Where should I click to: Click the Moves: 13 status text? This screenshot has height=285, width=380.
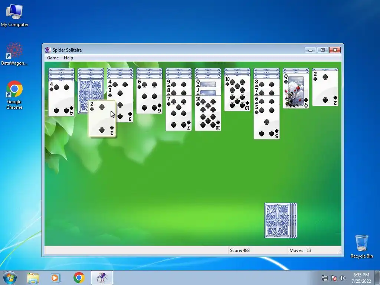pyautogui.click(x=300, y=250)
